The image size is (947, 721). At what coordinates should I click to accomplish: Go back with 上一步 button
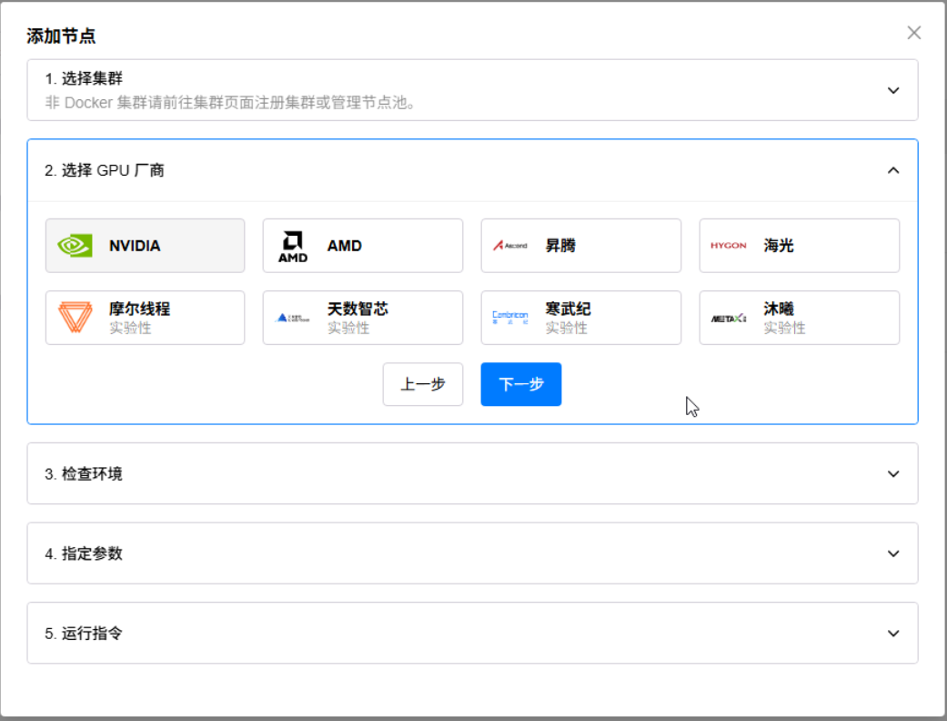(423, 384)
